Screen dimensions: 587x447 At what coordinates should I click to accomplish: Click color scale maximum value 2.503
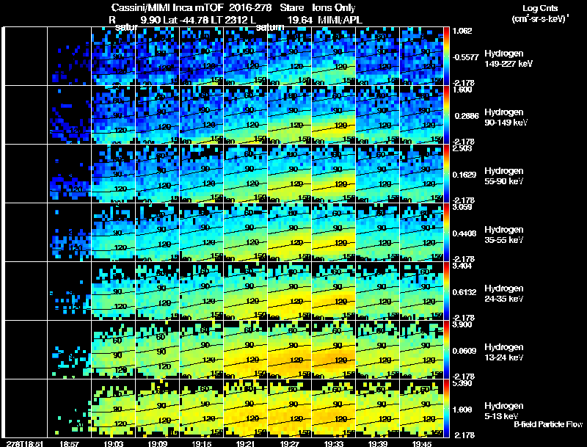tap(462, 148)
